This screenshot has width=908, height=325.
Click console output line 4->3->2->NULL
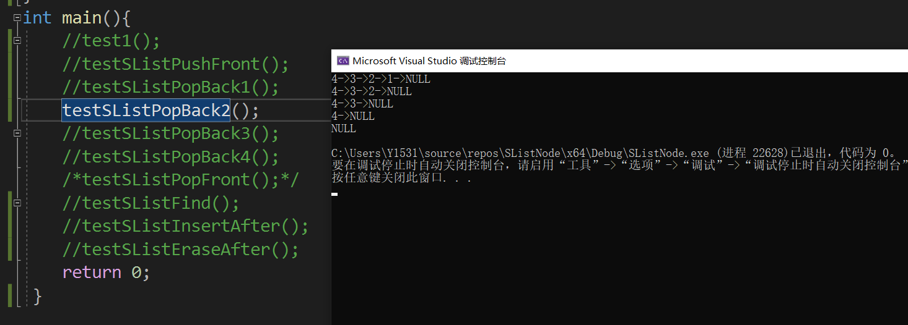pos(372,91)
